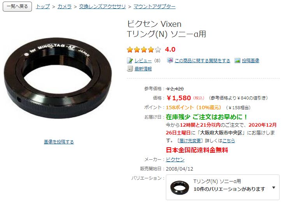
Task: Open マウントアダプター breadcrumb link
Action: click(x=155, y=7)
